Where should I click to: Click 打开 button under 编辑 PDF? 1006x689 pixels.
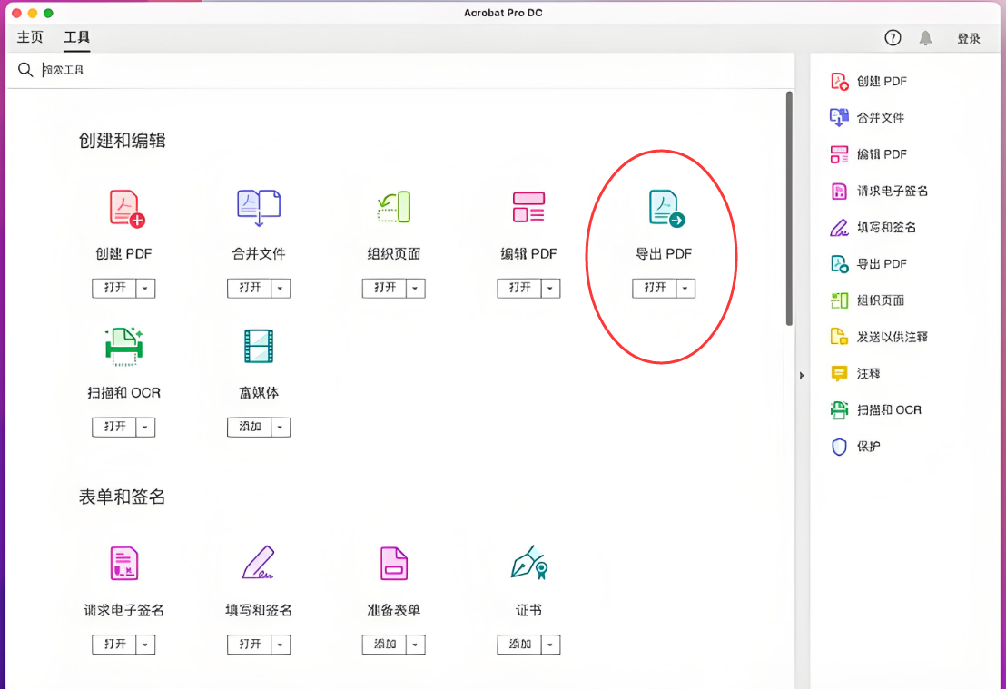(519, 288)
